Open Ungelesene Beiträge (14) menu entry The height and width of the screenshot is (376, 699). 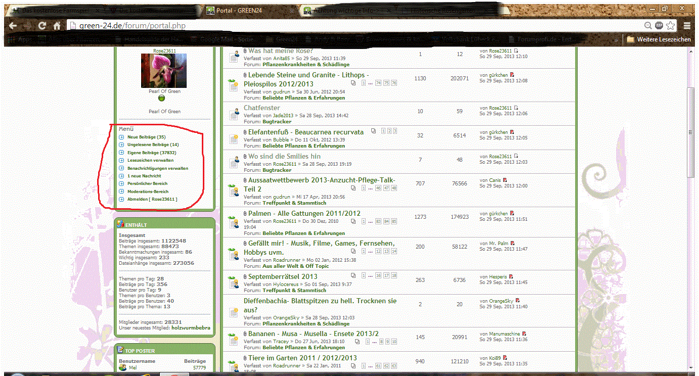point(153,145)
